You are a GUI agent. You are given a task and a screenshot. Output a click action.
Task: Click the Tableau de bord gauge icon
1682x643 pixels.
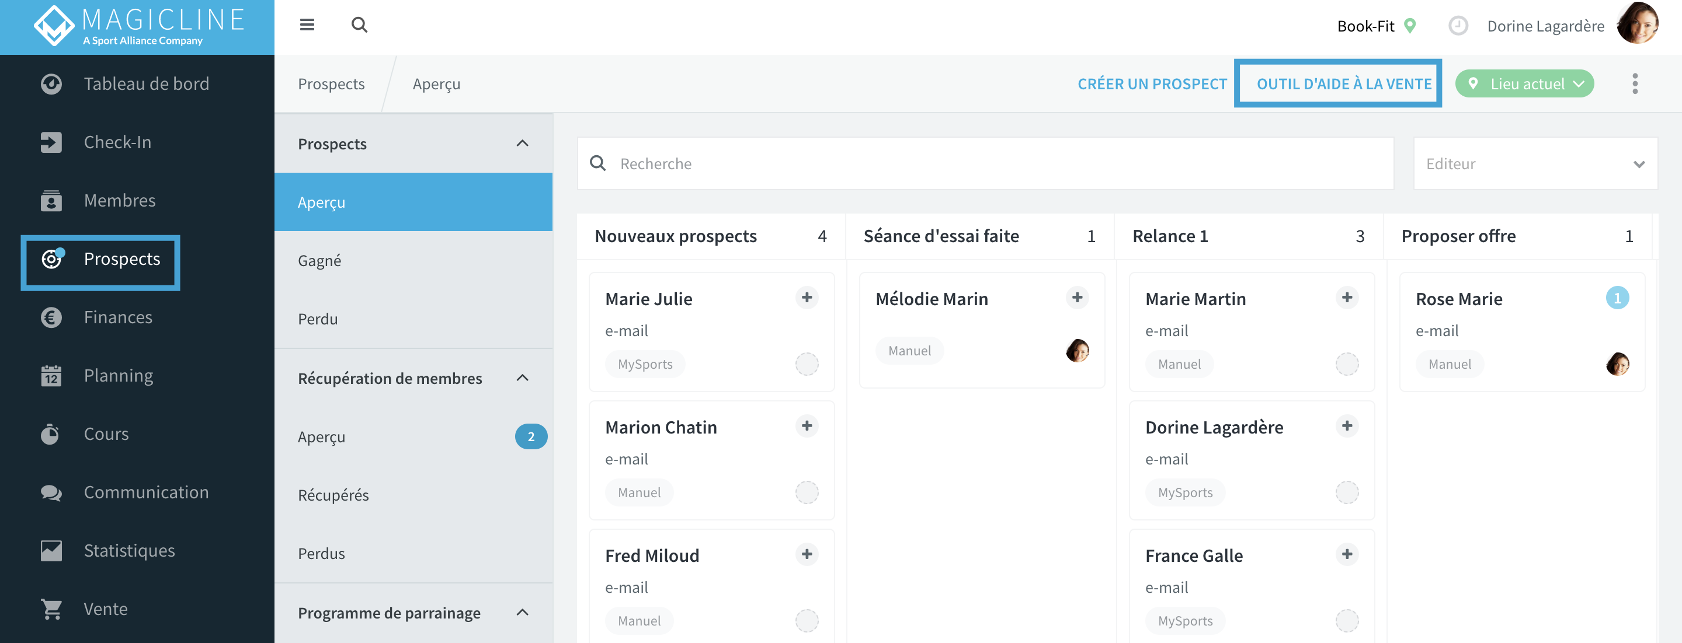[51, 84]
